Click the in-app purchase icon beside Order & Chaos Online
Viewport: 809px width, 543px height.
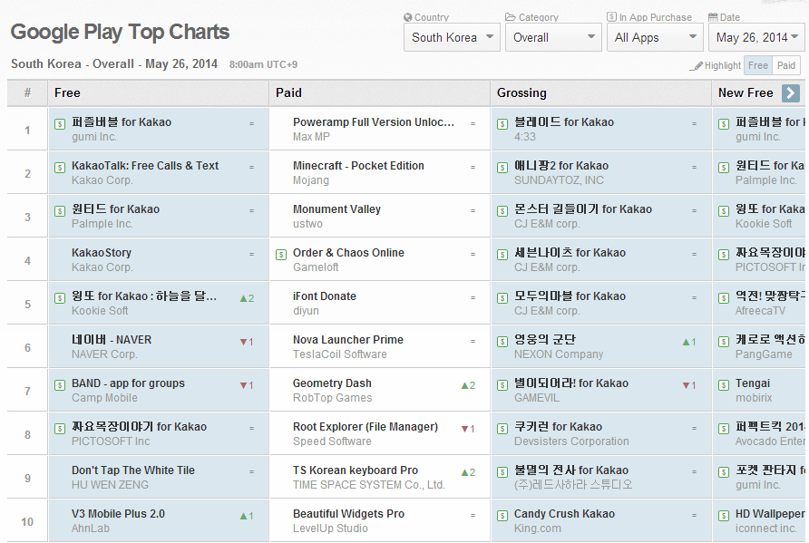point(281,255)
